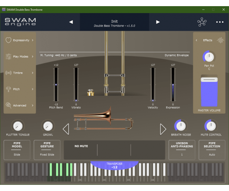Click the Play Modes sliders icon
The height and width of the screenshot is (191, 229).
coord(8,56)
